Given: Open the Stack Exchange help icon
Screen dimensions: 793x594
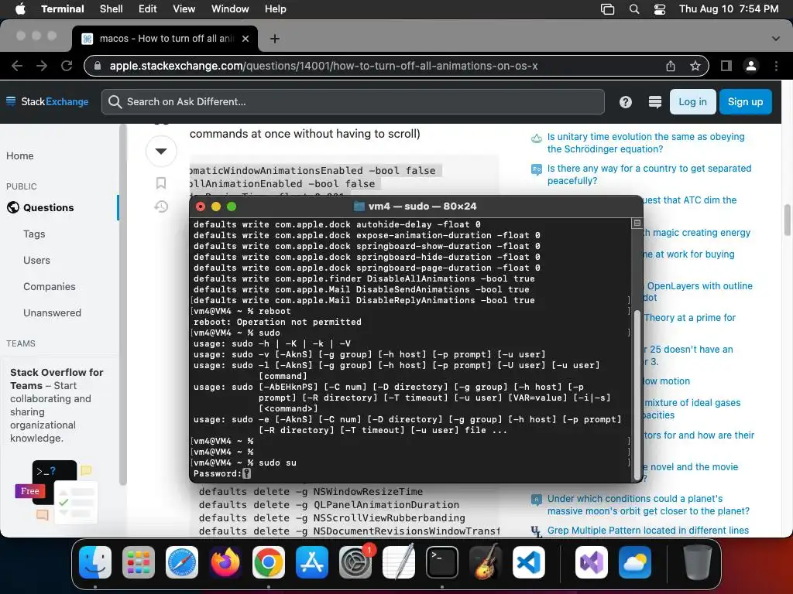Looking at the screenshot, I should tap(626, 102).
